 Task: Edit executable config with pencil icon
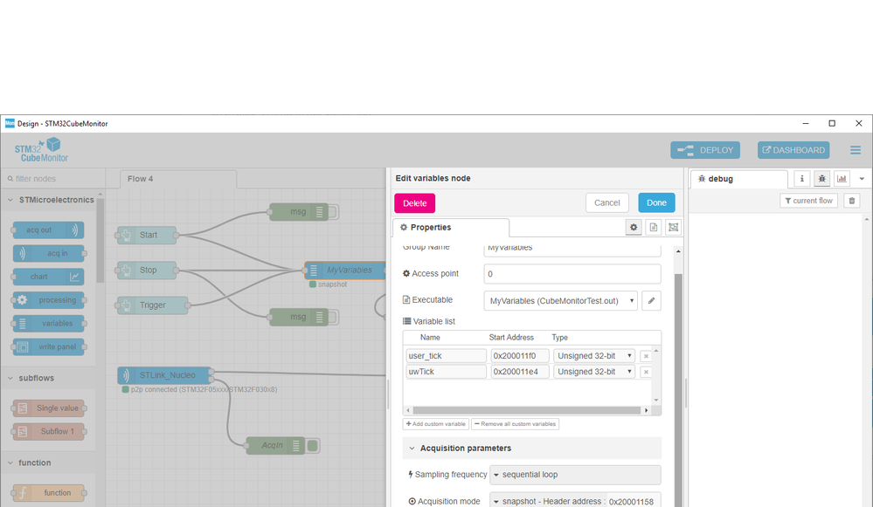(x=651, y=301)
